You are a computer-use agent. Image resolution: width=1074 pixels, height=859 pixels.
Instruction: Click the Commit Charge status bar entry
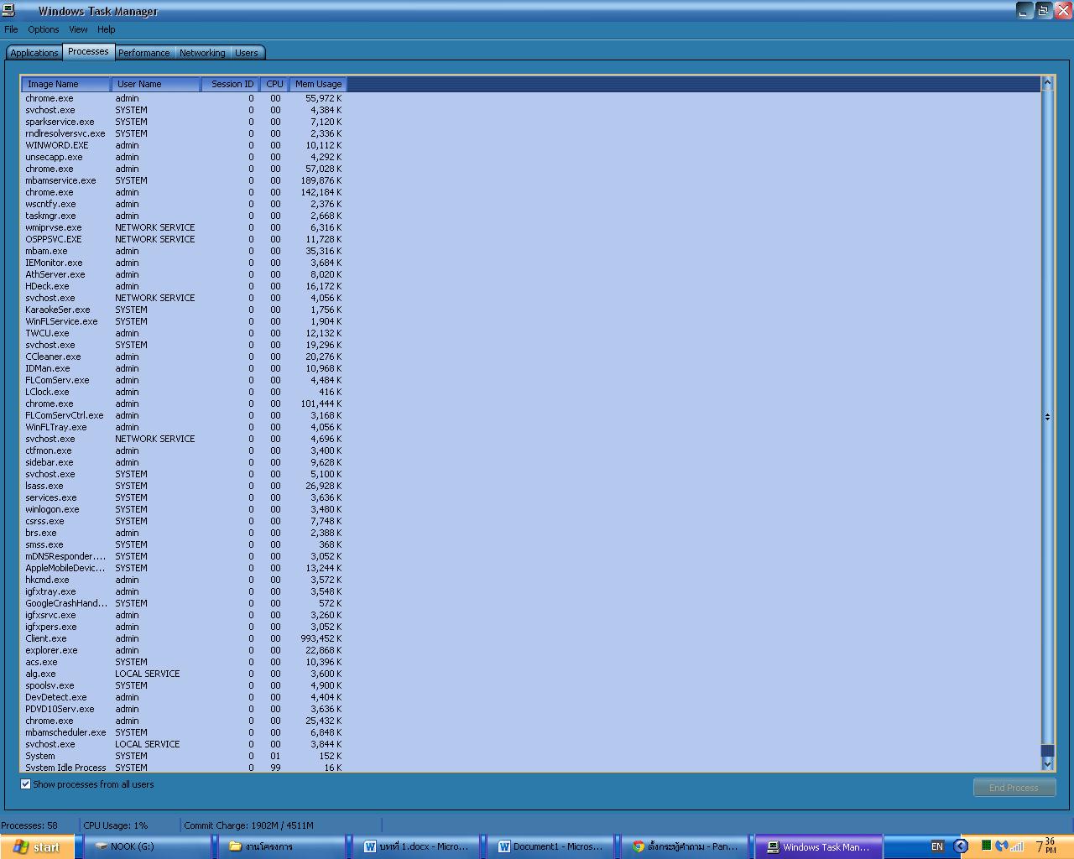pos(248,825)
